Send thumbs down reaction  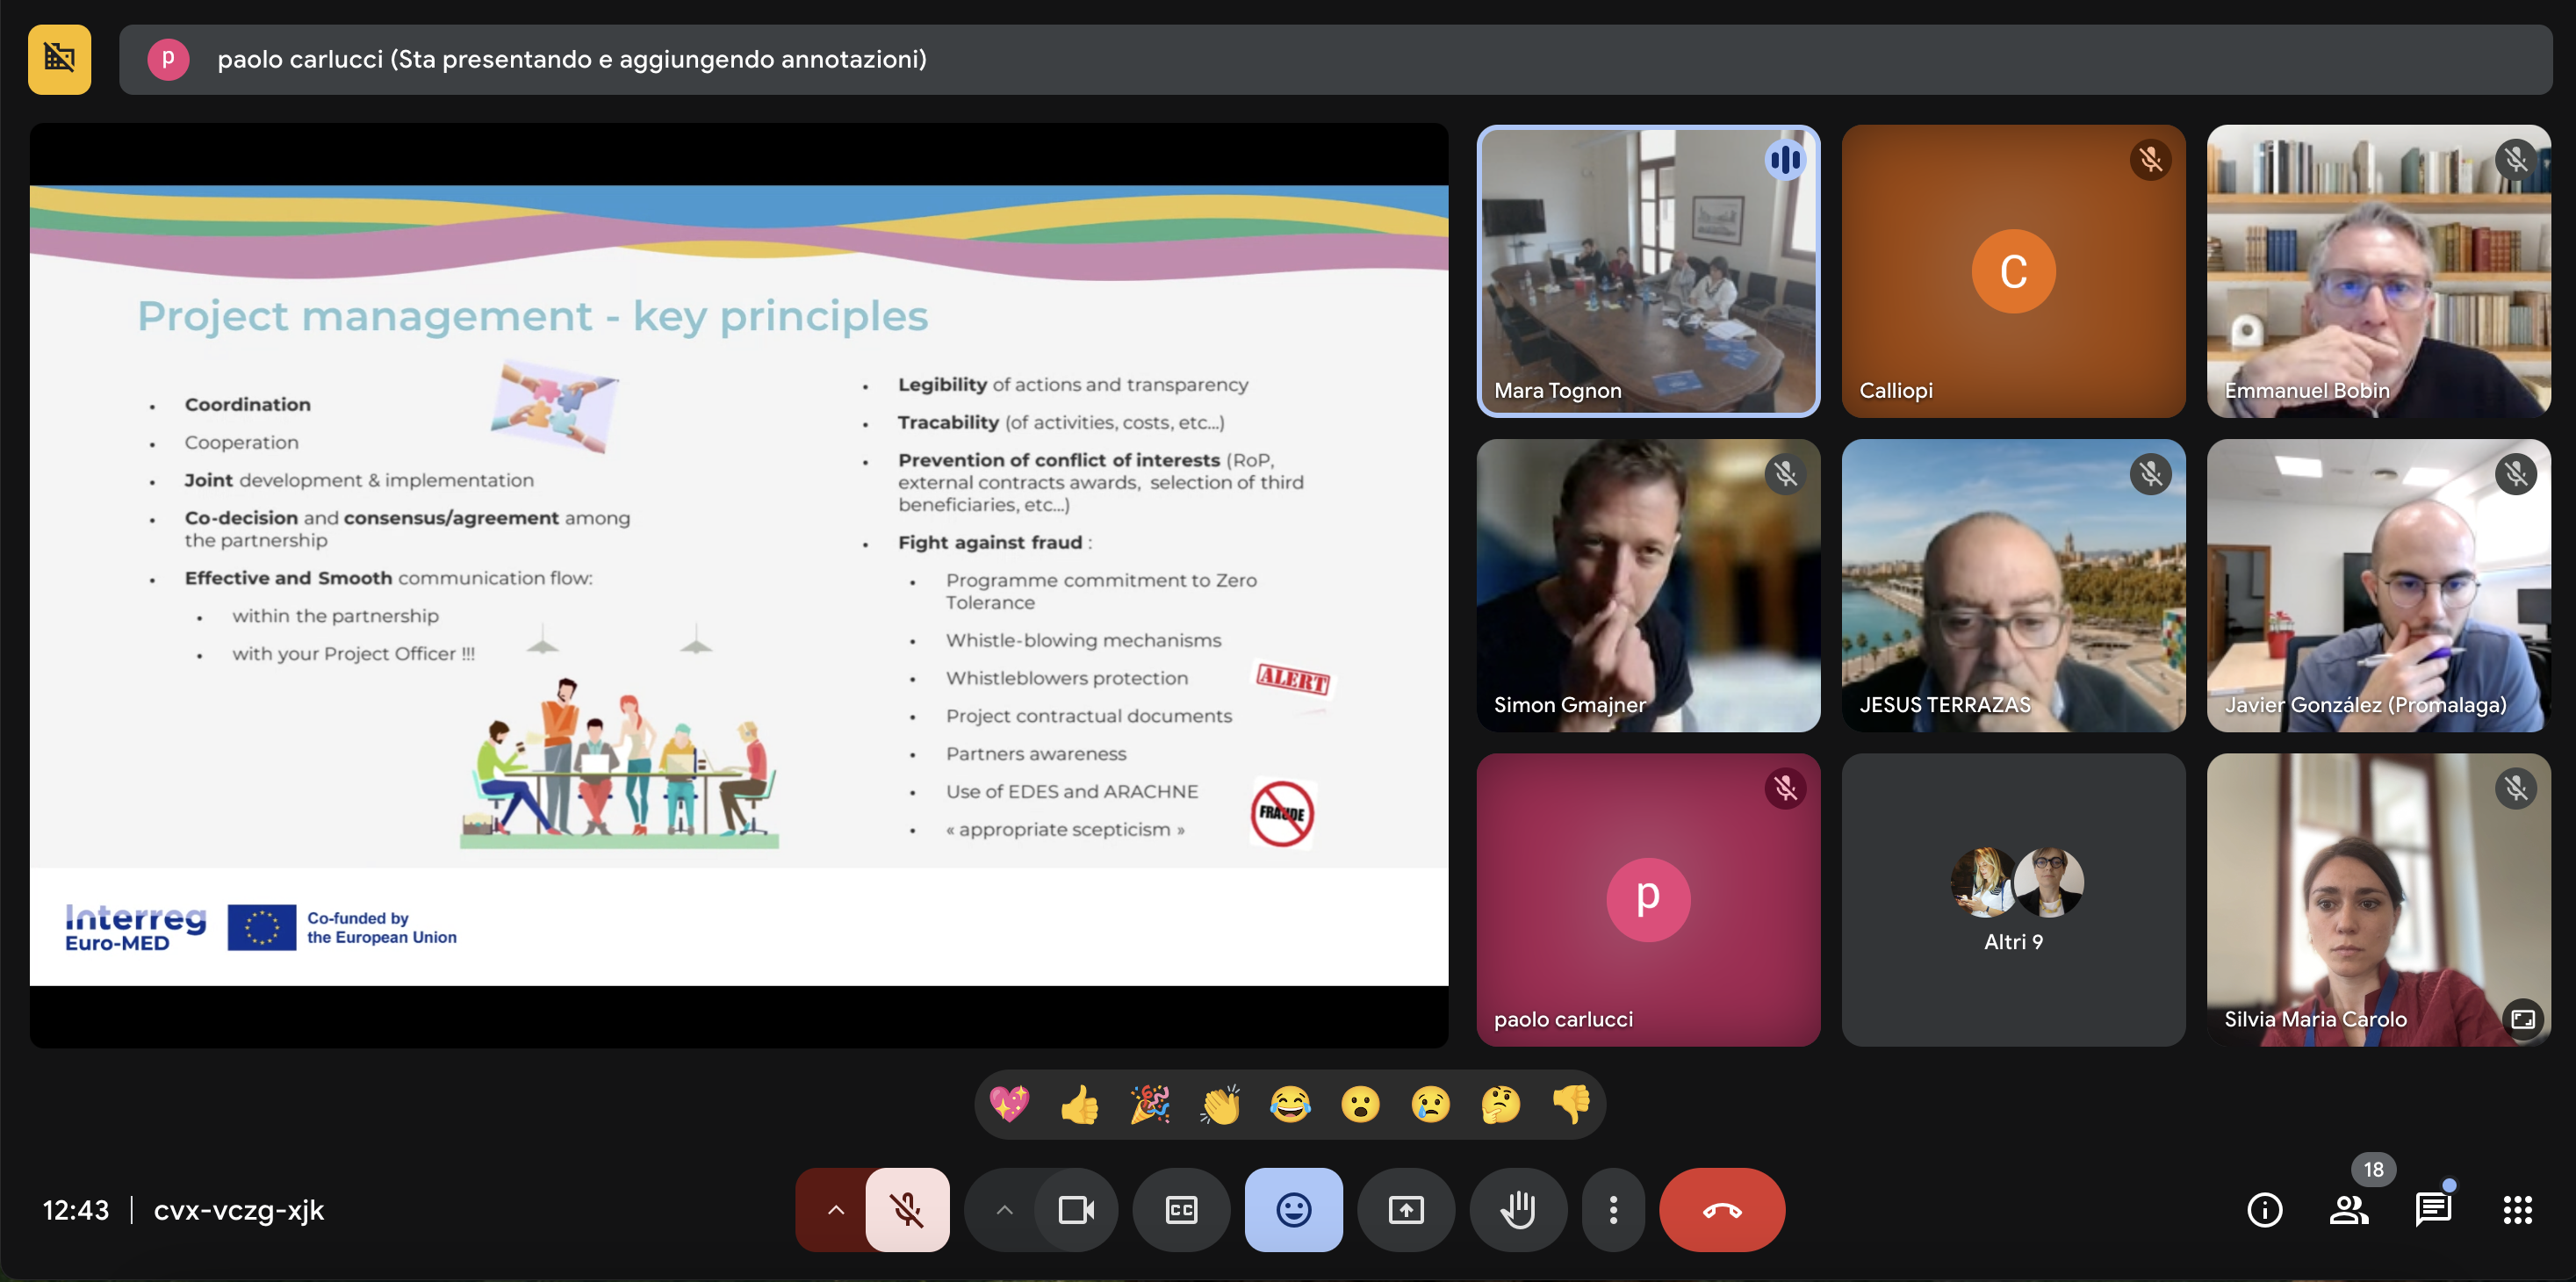(x=1572, y=1104)
